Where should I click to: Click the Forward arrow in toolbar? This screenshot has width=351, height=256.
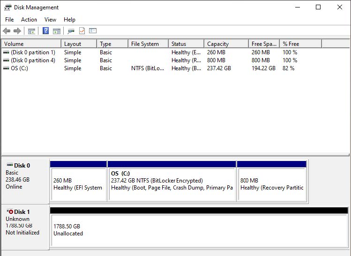coord(17,31)
